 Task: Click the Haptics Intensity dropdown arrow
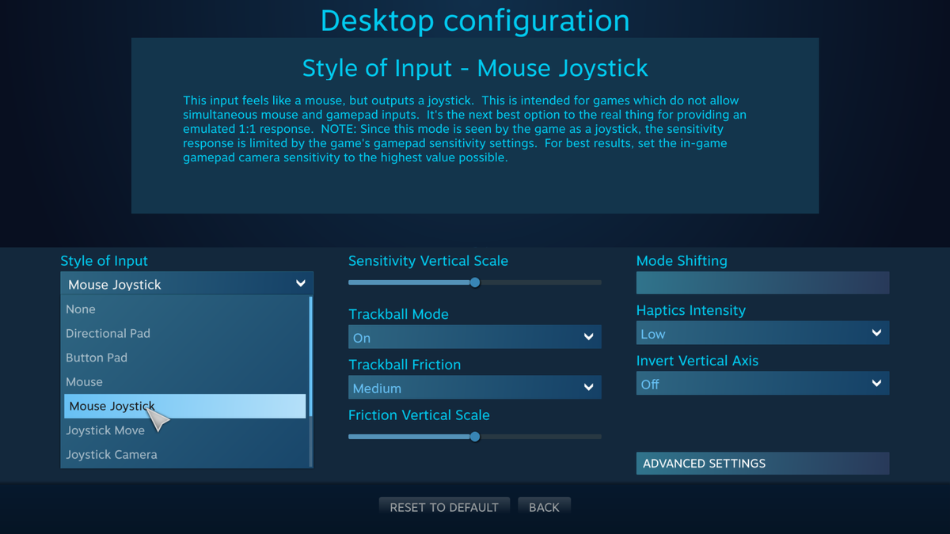pyautogui.click(x=876, y=333)
